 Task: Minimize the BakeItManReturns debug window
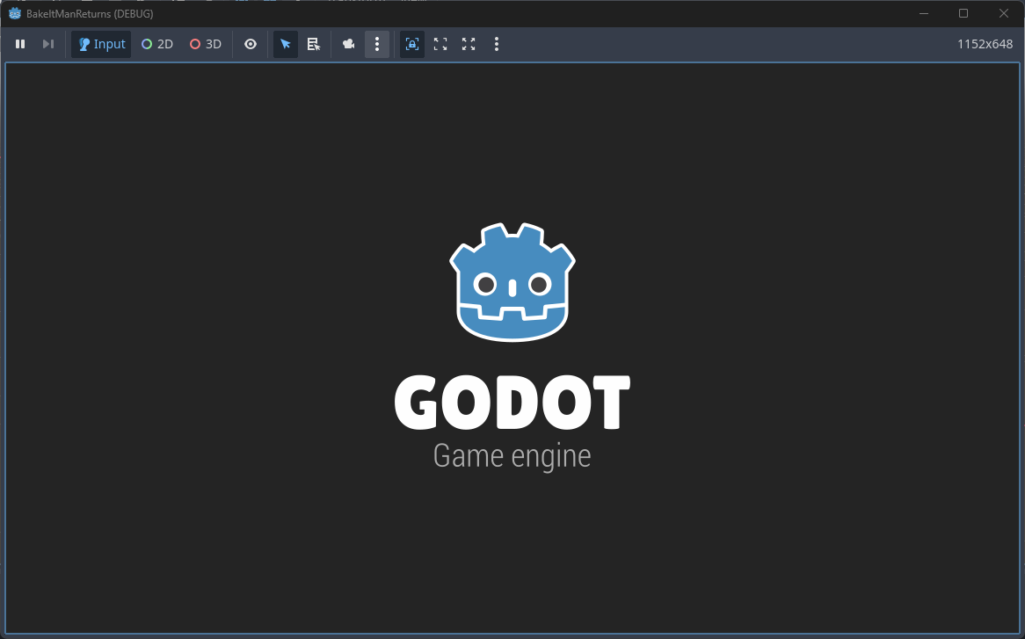924,13
